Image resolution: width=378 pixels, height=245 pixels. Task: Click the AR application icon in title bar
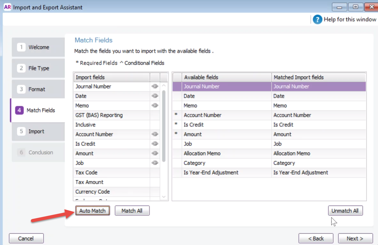click(7, 7)
